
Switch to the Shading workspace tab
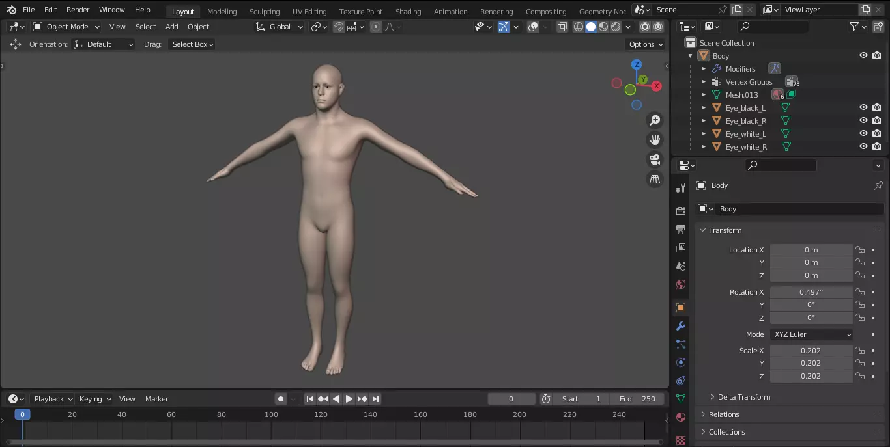pos(408,12)
